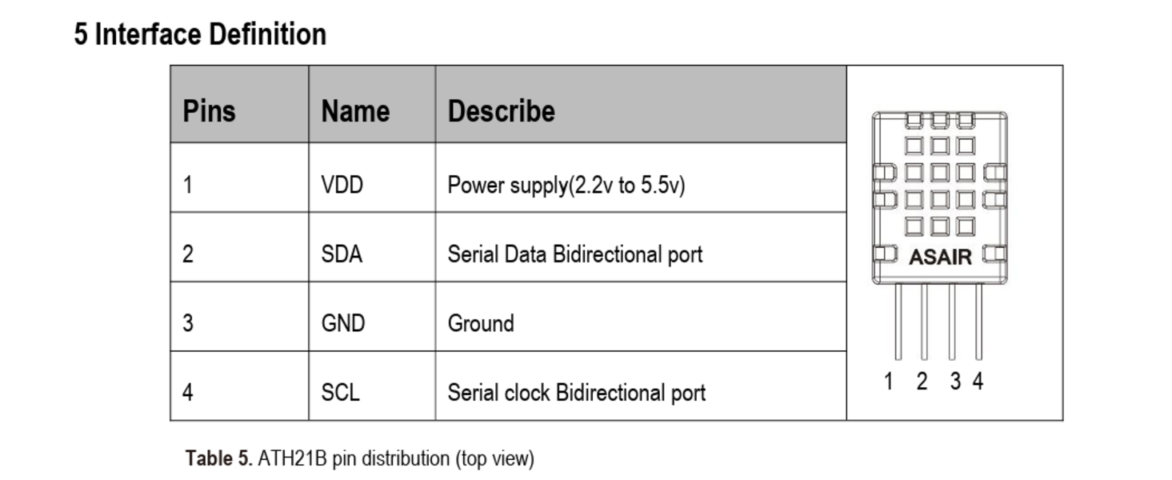
Task: Click pin label 4 under sensor diagram
Action: (978, 382)
